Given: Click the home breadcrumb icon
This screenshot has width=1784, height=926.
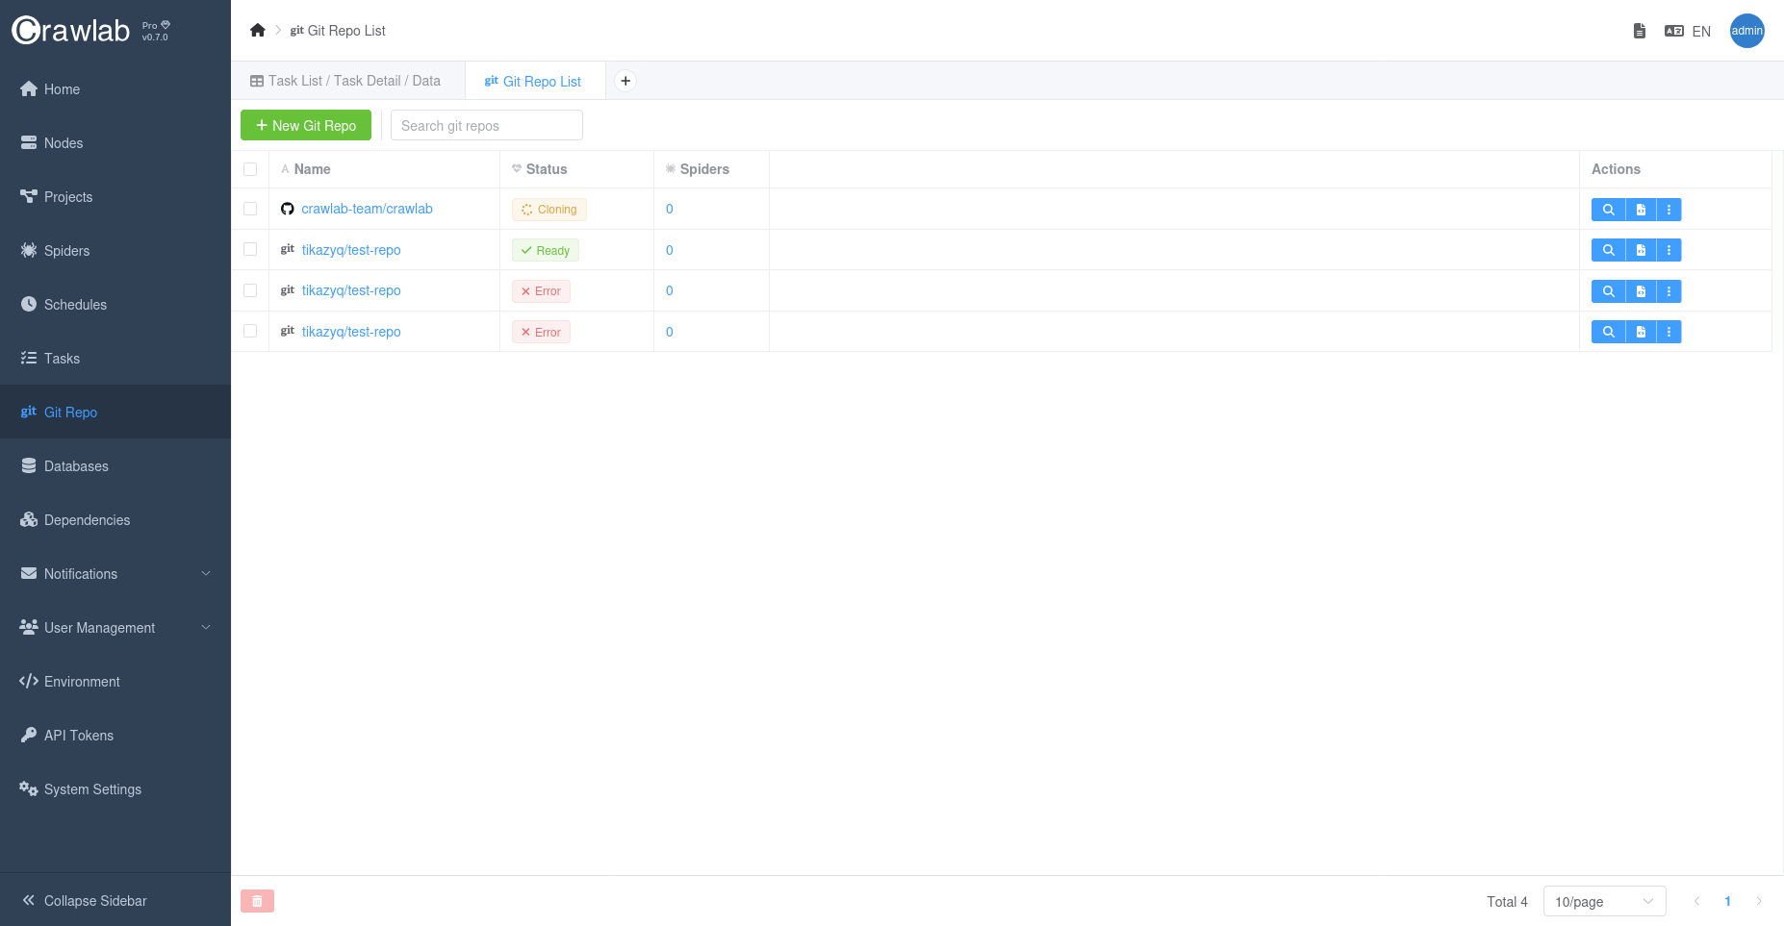Looking at the screenshot, I should point(257,31).
